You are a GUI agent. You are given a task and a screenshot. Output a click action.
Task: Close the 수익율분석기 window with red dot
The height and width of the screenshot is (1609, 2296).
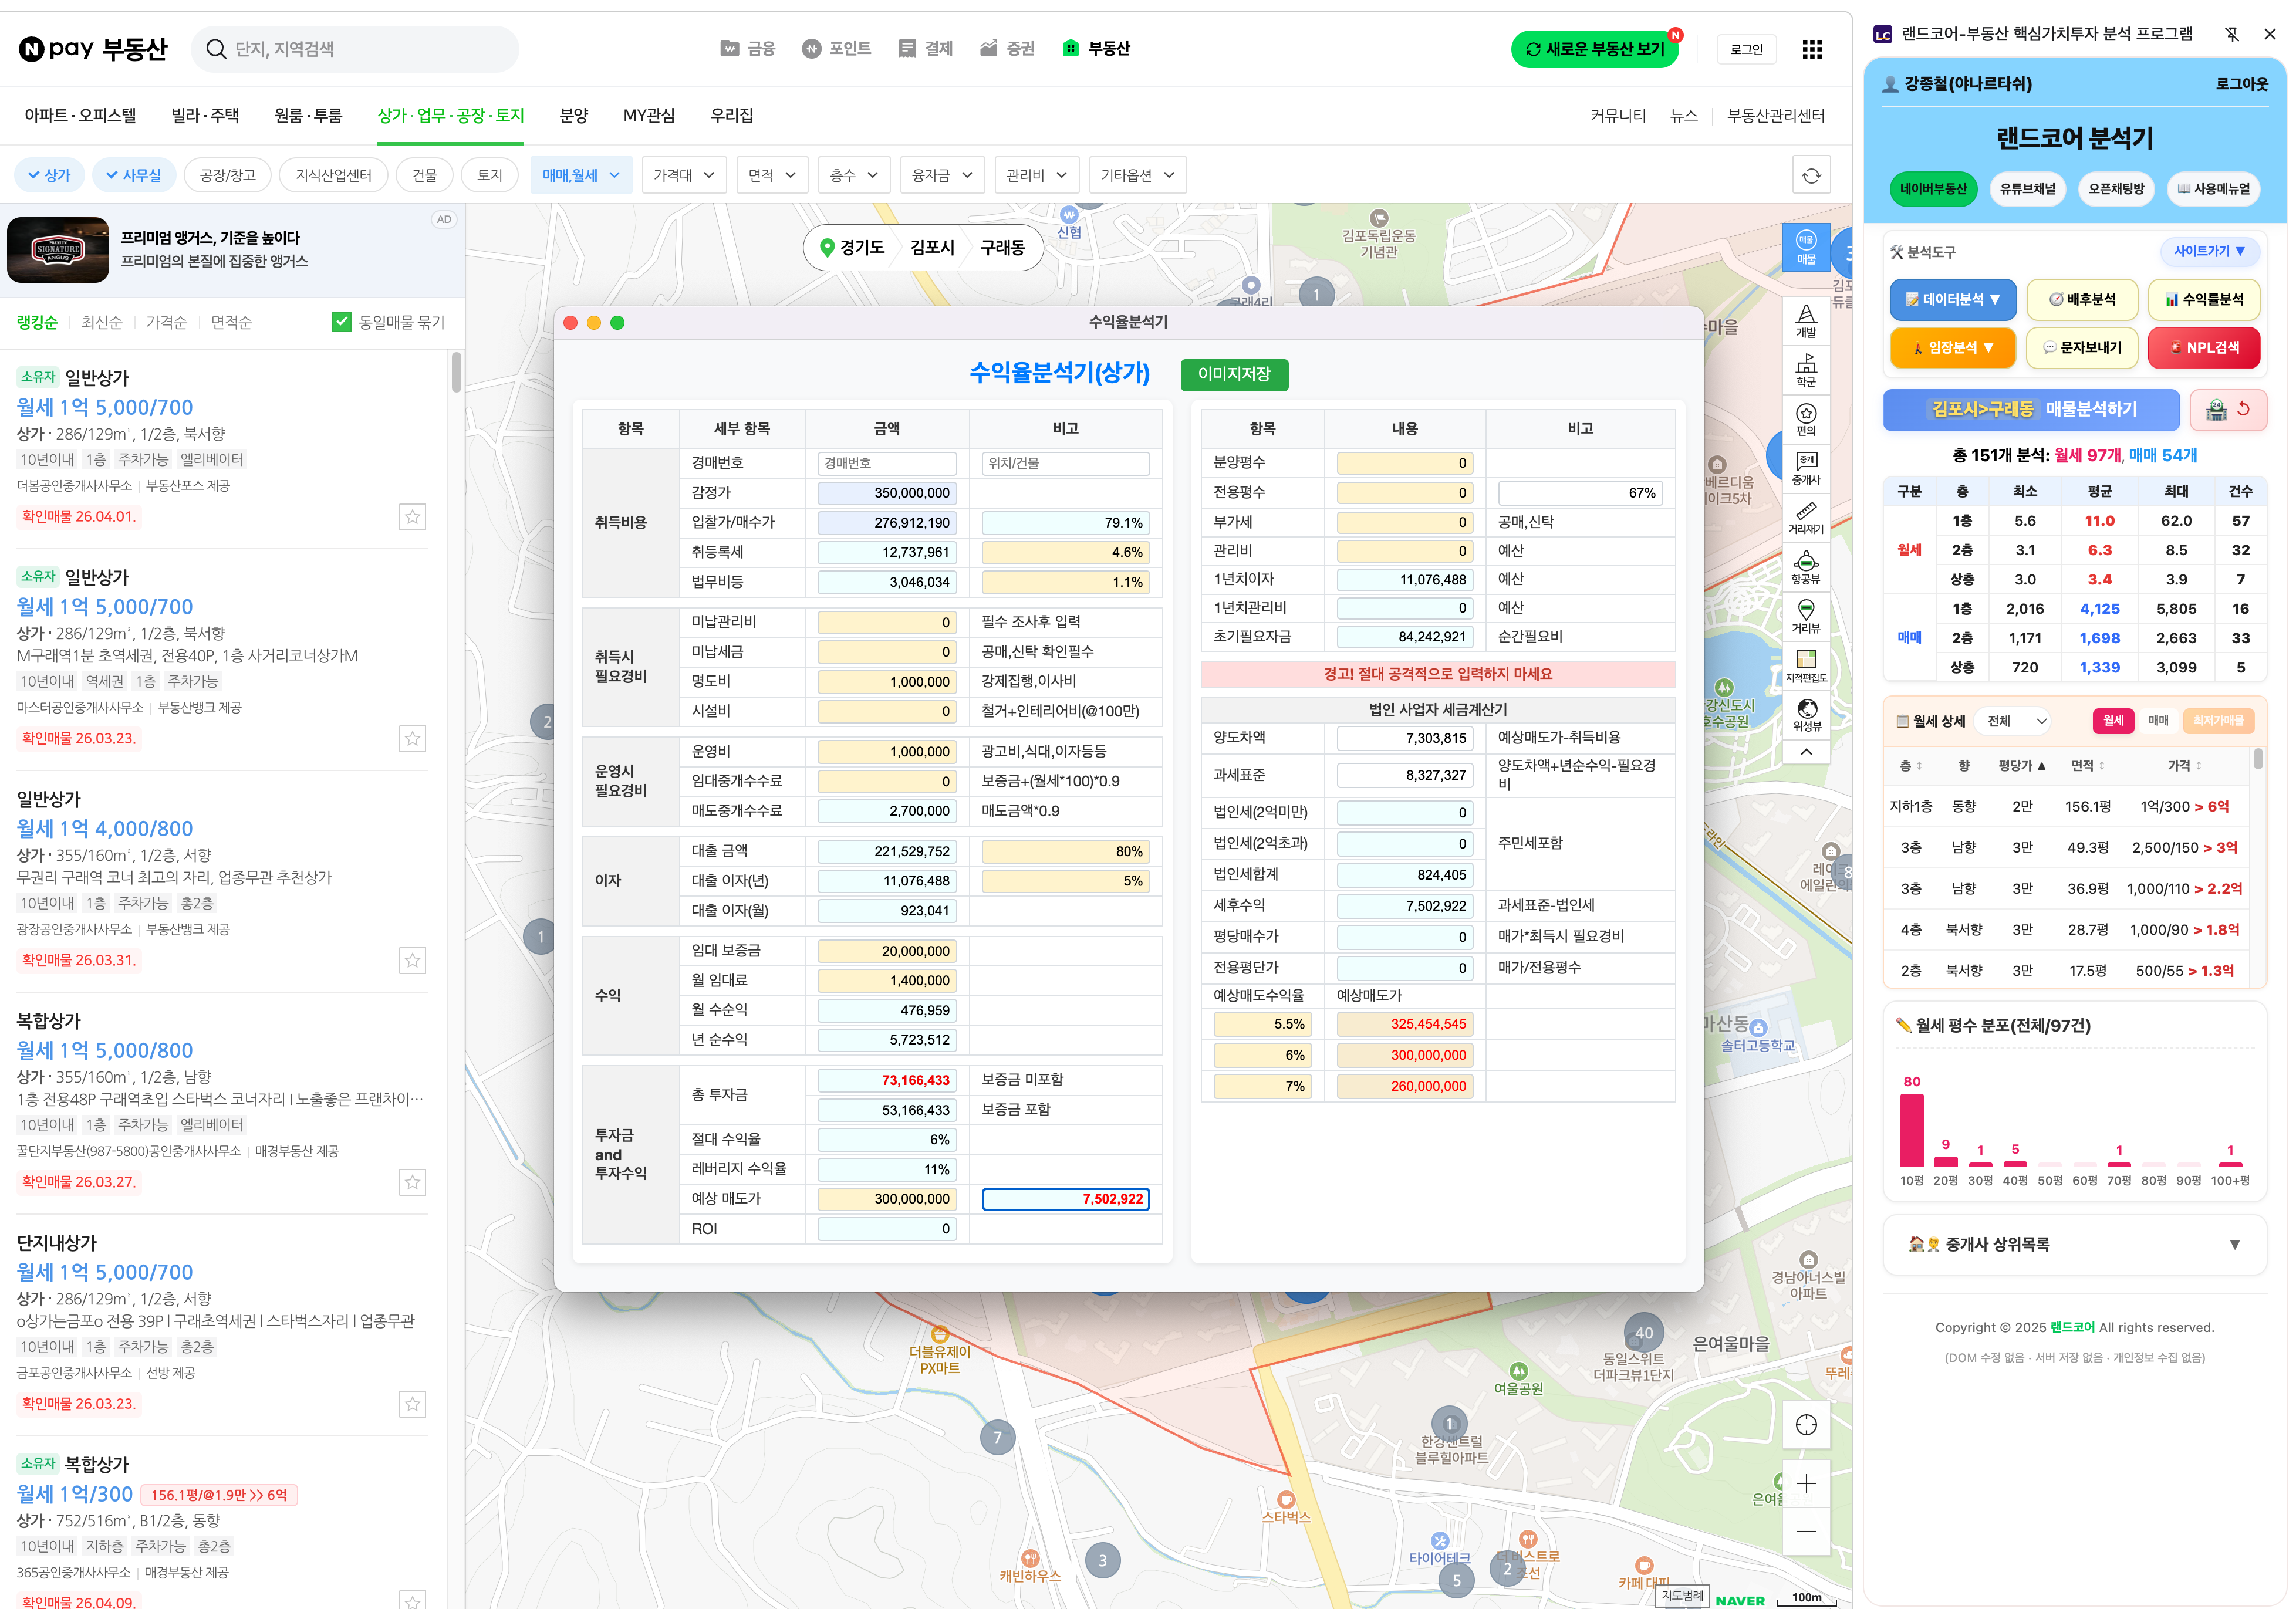[570, 323]
